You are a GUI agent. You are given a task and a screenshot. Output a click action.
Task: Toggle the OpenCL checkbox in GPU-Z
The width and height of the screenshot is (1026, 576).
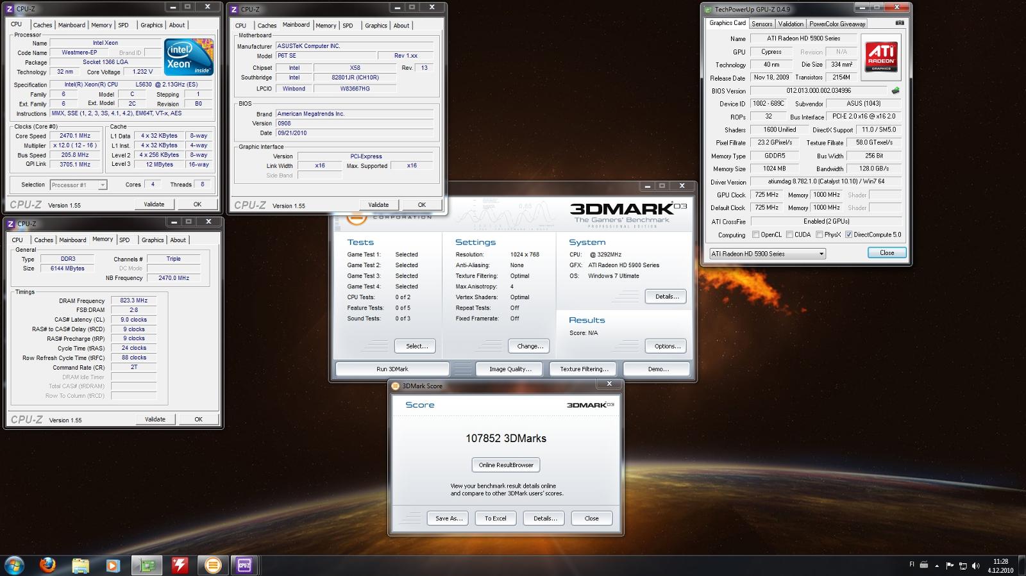point(755,235)
